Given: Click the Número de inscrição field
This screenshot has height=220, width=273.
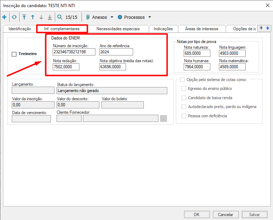Looking at the screenshot, I should tap(74, 52).
